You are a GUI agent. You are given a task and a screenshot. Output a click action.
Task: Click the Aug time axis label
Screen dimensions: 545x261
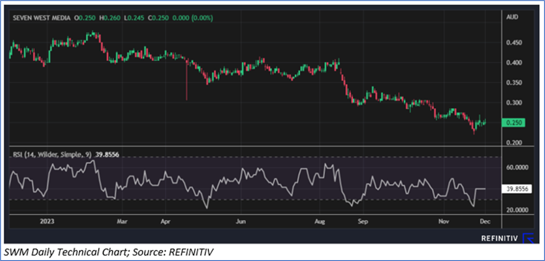pos(320,221)
